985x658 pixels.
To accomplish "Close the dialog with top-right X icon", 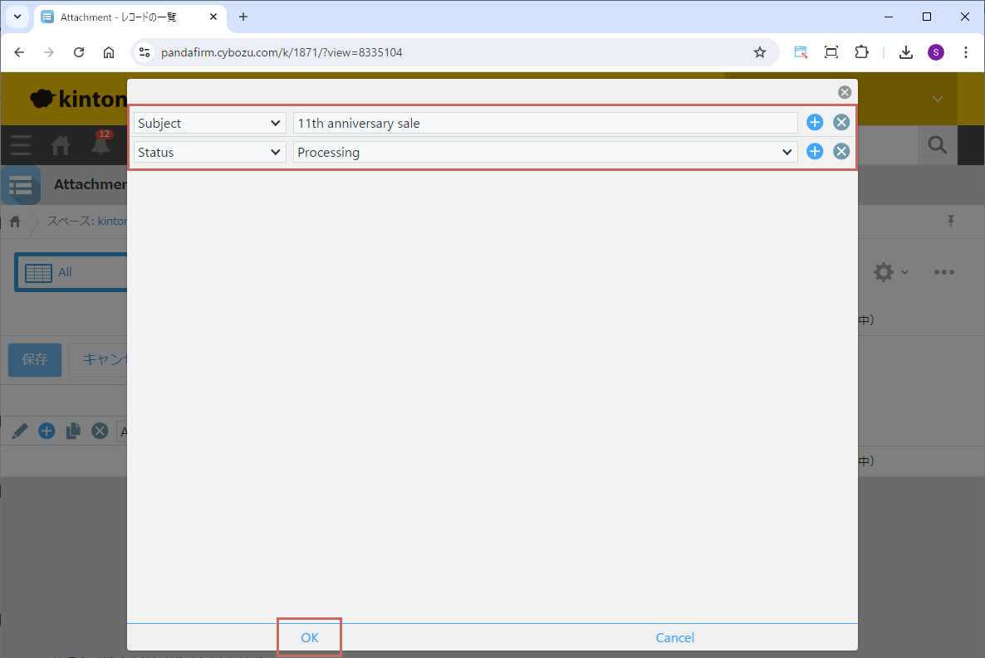I will pos(845,92).
